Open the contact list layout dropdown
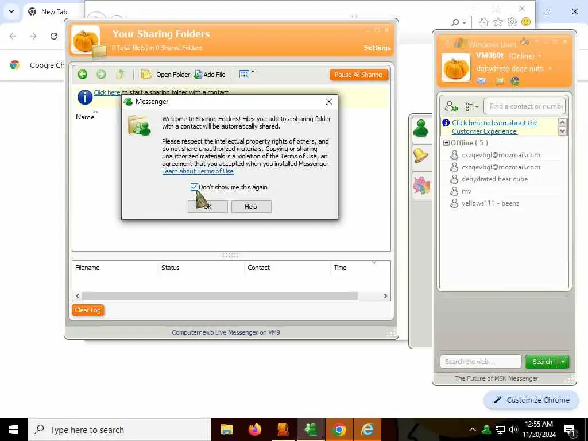The width and height of the screenshot is (588, 441). pyautogui.click(x=472, y=107)
